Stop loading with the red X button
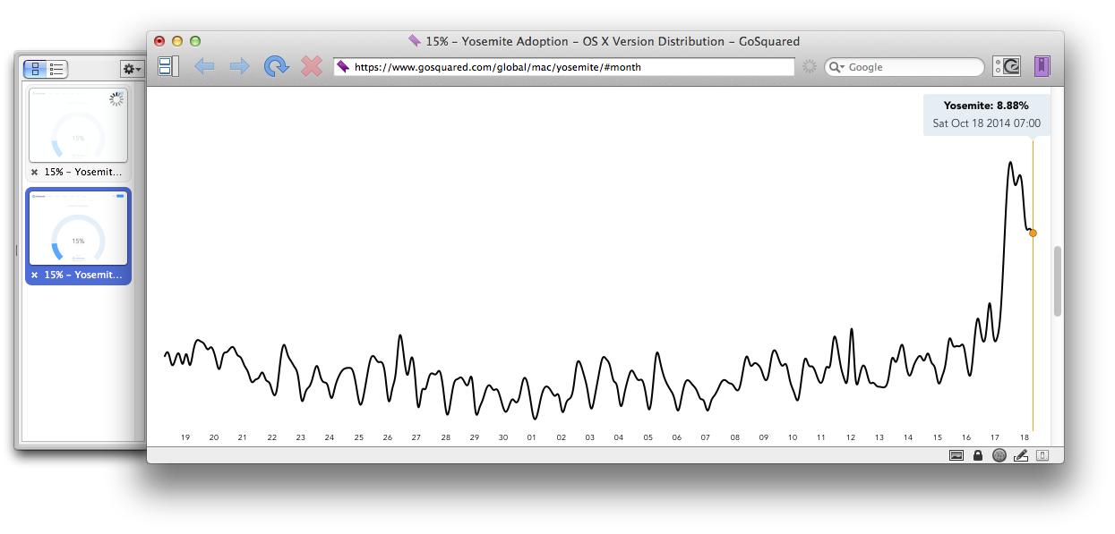Viewport: 1115px width, 534px height. point(312,66)
